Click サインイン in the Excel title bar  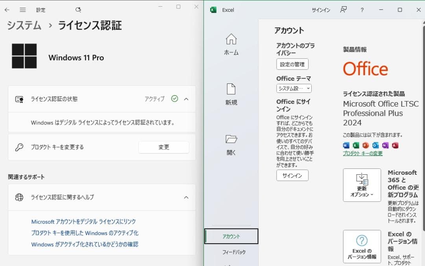click(x=320, y=10)
